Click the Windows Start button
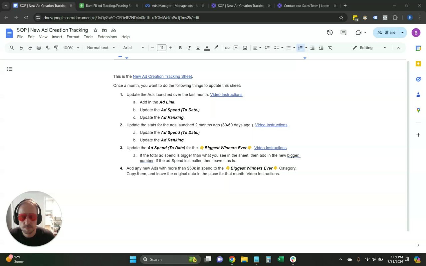Viewport: 426px width, 266px height. (x=133, y=259)
